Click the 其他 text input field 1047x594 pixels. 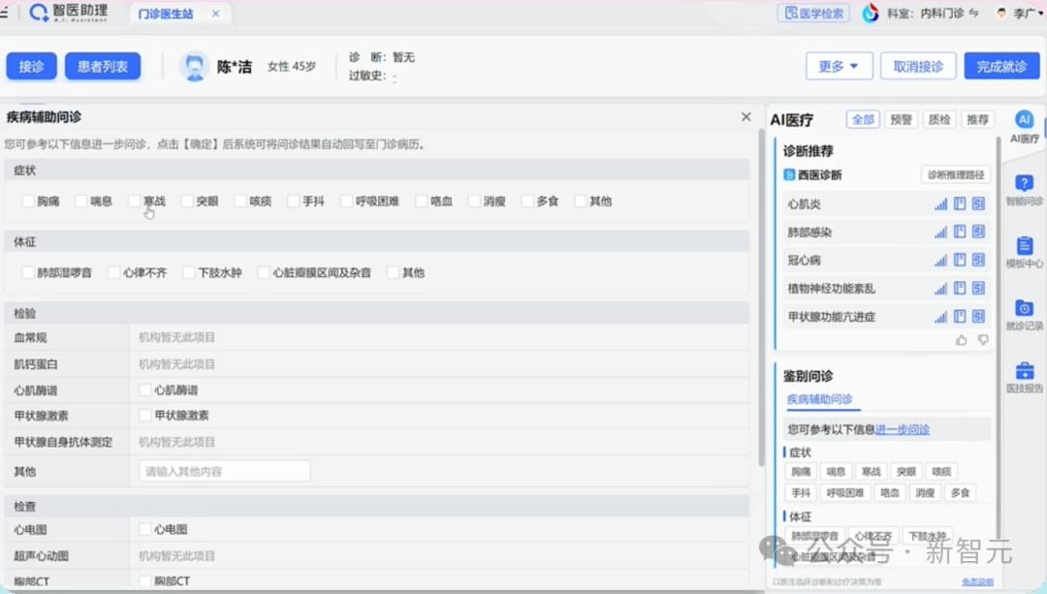pyautogui.click(x=224, y=471)
